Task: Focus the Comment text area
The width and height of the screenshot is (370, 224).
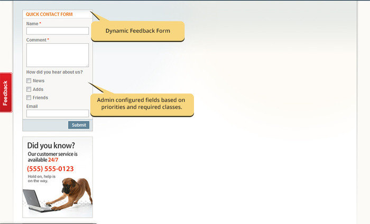Action: click(x=57, y=55)
